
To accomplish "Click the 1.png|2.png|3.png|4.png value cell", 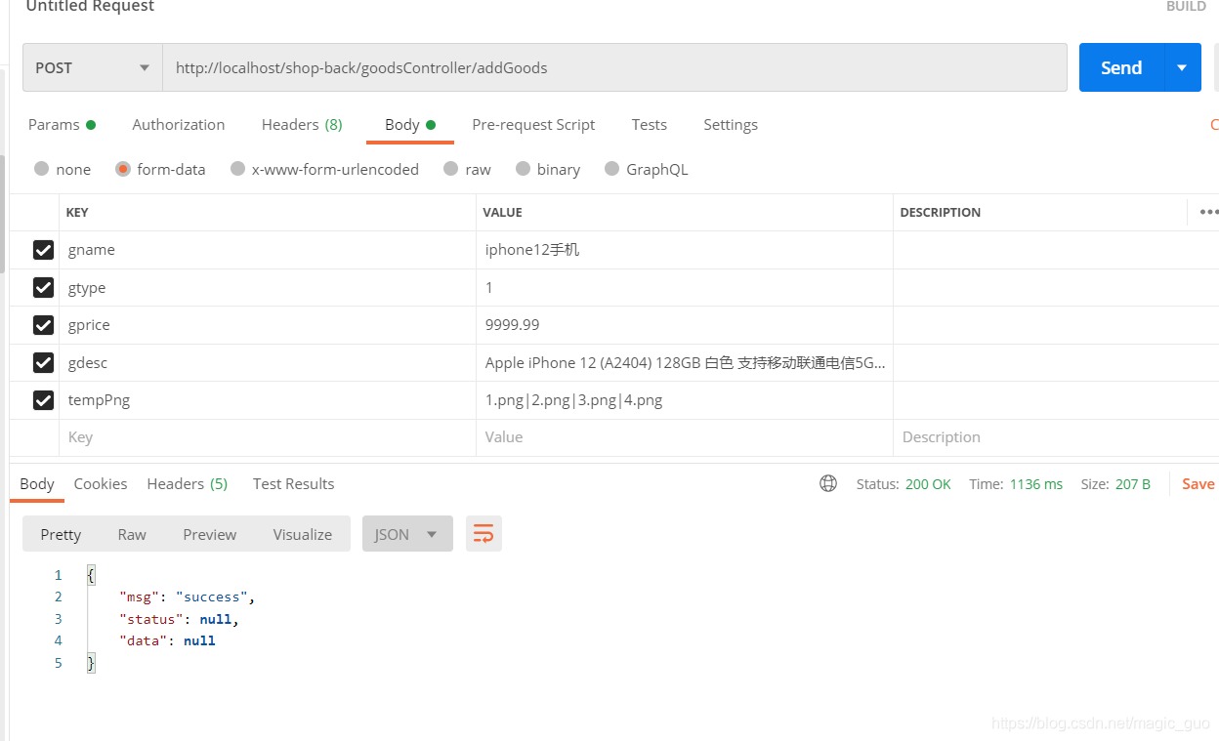I will tap(685, 400).
